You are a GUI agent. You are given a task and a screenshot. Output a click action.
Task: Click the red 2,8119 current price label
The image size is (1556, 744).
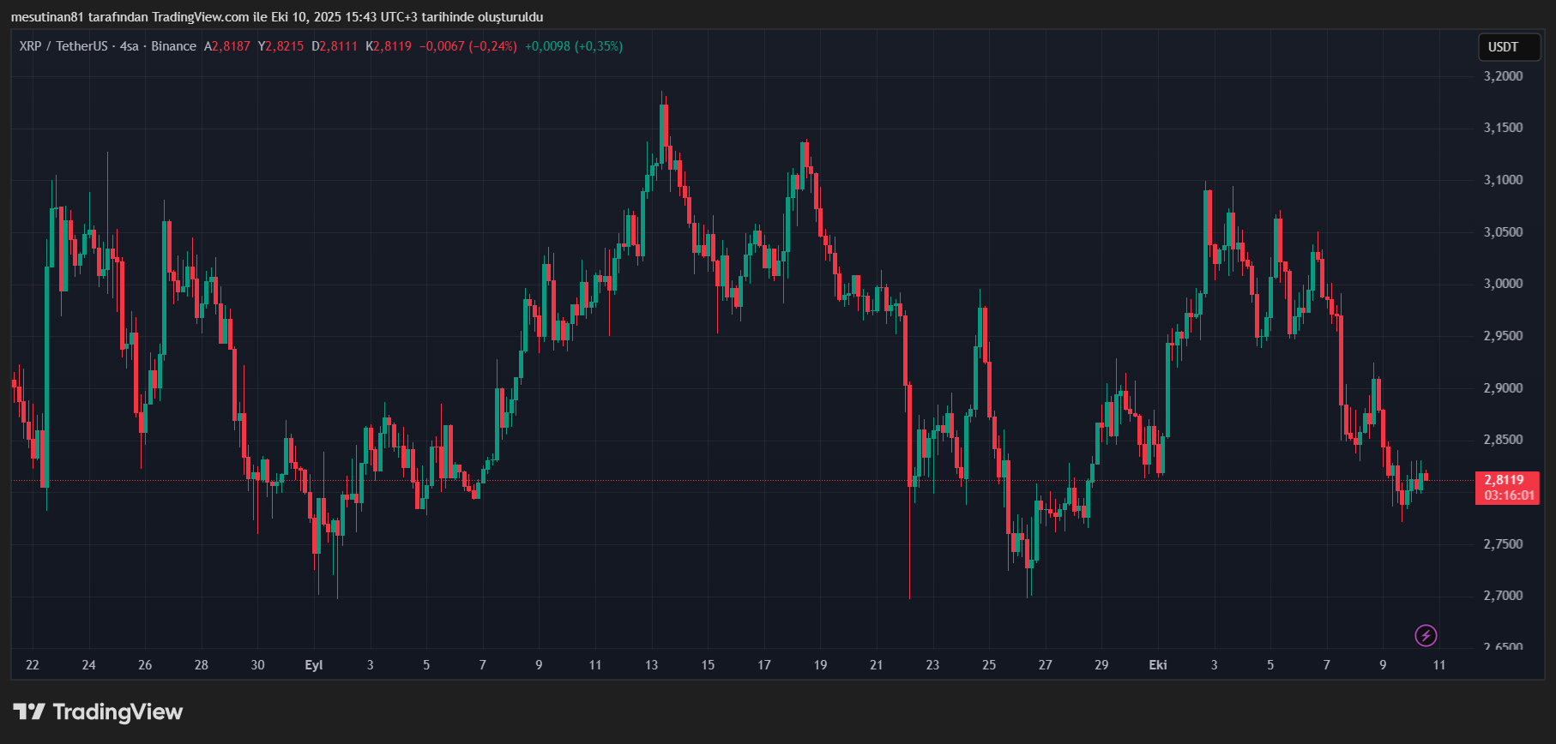(1505, 480)
